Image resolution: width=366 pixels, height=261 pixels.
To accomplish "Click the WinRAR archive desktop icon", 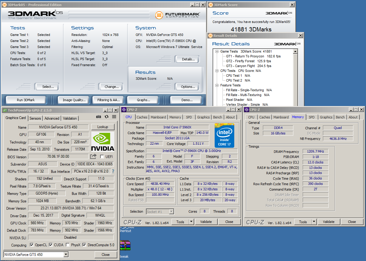I will pyautogui.click(x=125, y=246).
